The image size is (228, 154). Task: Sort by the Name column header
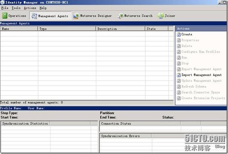pos(19,29)
